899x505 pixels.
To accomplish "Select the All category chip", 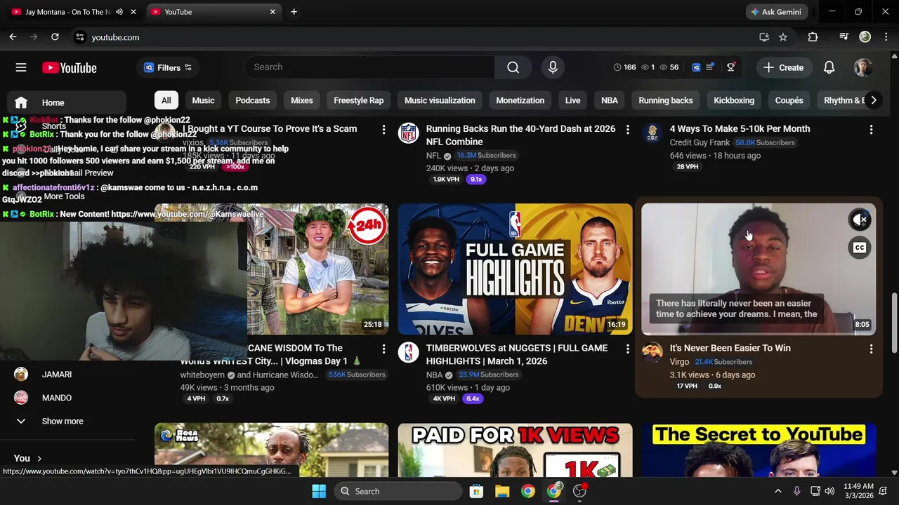I will [166, 100].
